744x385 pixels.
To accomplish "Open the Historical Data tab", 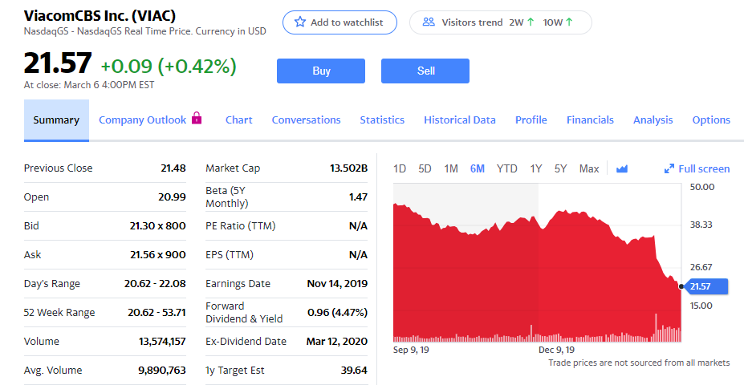I will [460, 120].
